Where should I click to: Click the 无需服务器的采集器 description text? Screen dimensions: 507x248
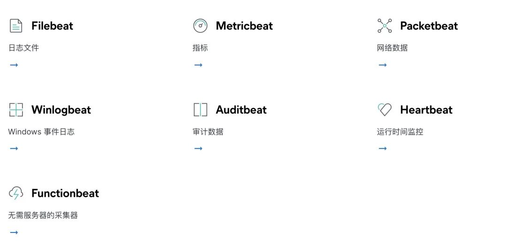(43, 215)
